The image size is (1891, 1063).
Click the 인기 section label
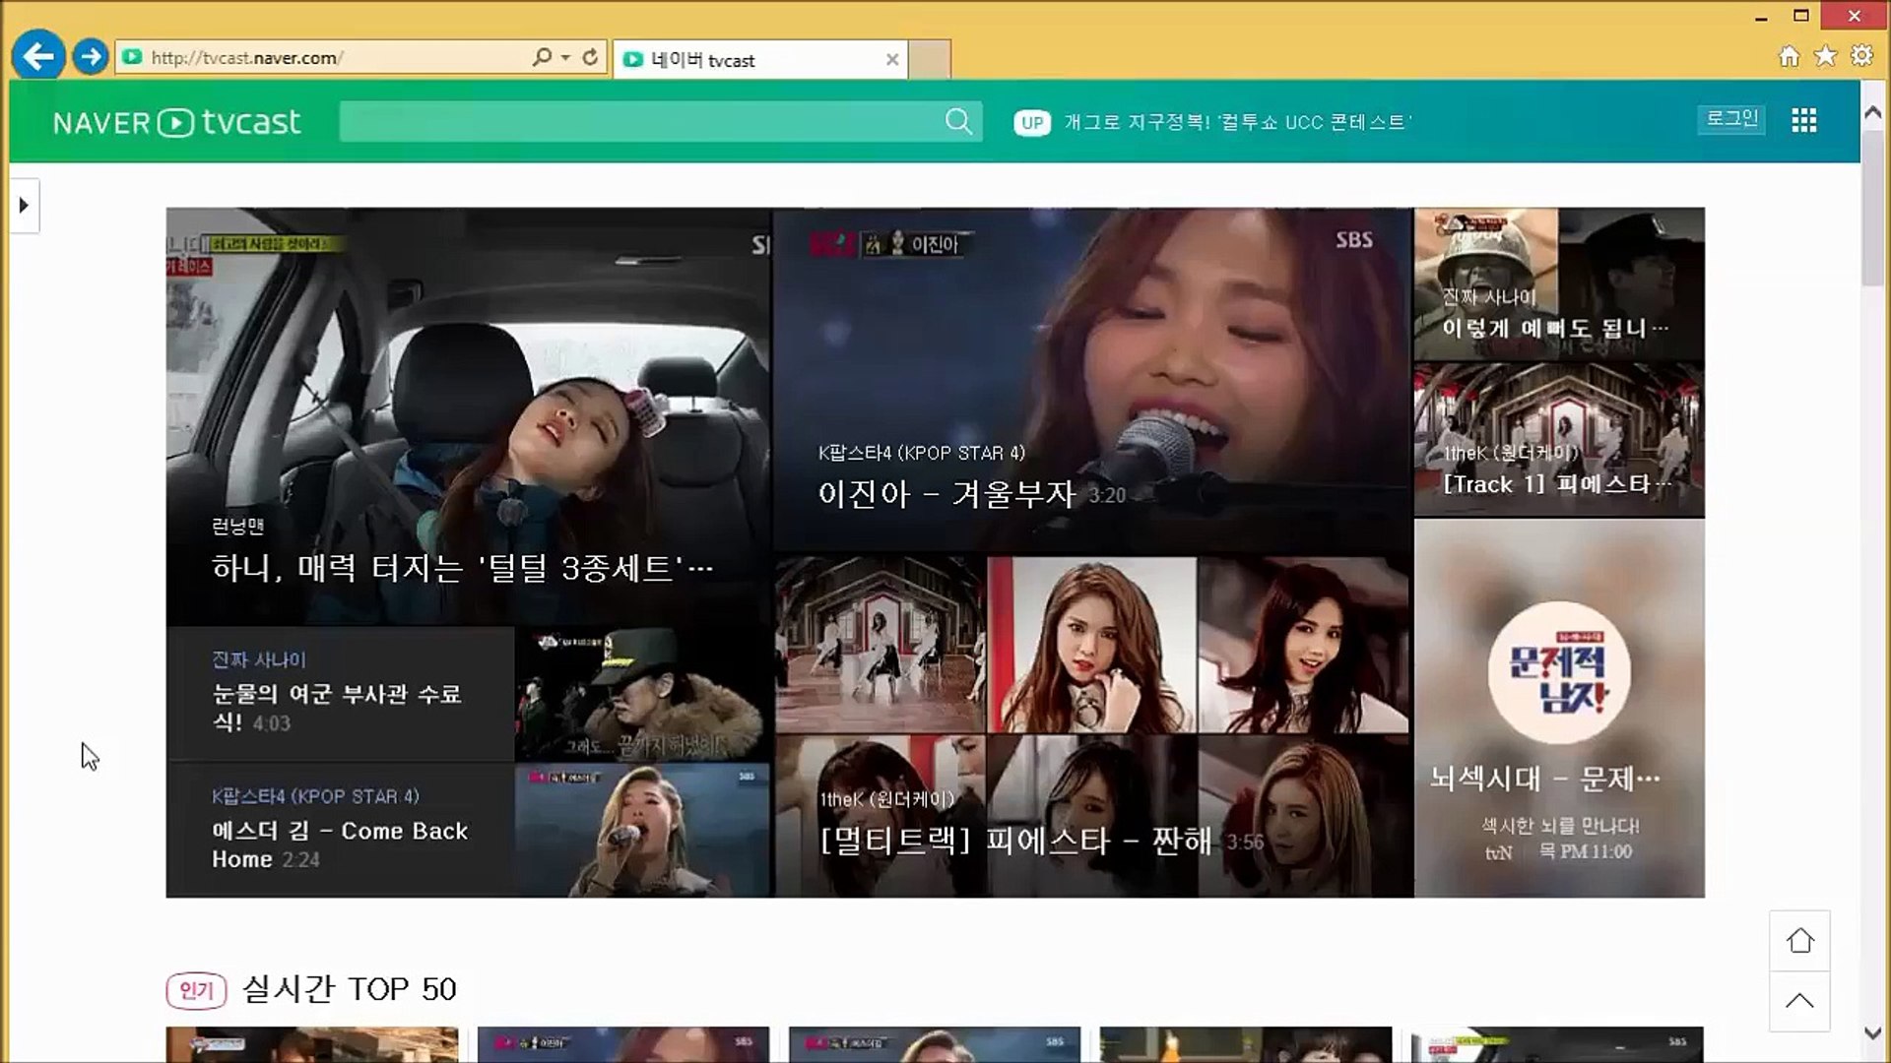click(x=196, y=990)
